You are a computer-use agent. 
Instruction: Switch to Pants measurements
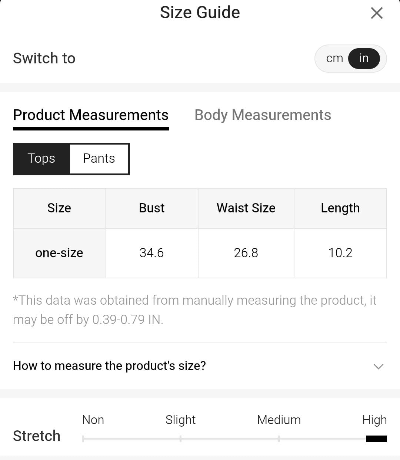[99, 159]
